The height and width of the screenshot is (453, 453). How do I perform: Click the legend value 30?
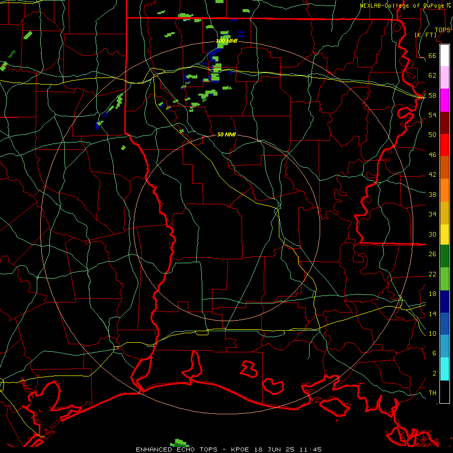click(x=432, y=234)
